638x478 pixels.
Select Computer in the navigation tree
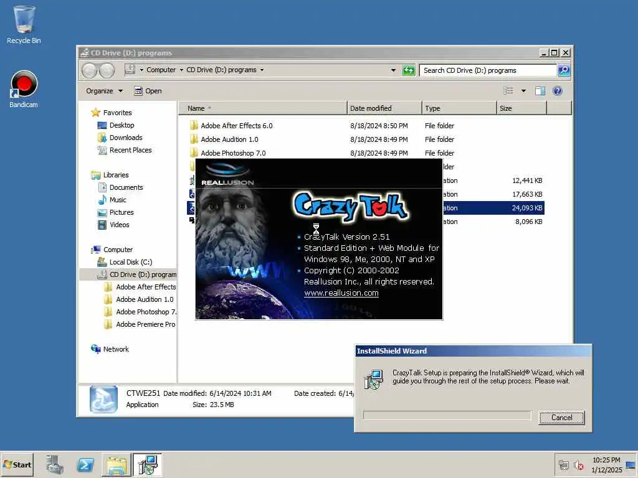tap(118, 250)
